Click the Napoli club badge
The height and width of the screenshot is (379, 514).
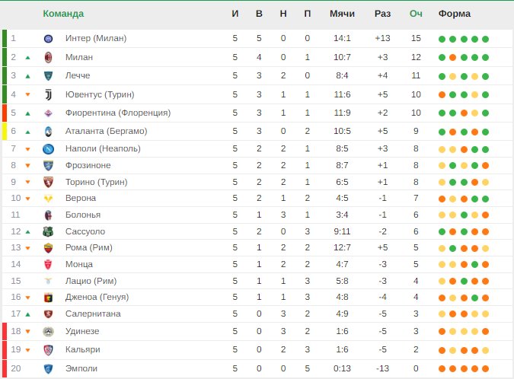48,149
